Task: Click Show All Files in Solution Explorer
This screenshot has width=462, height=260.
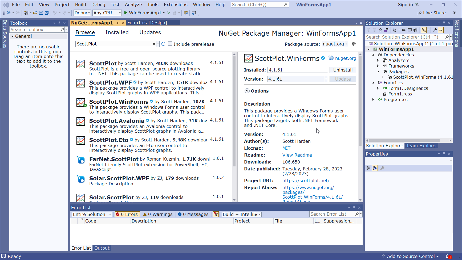Action: coord(415,30)
